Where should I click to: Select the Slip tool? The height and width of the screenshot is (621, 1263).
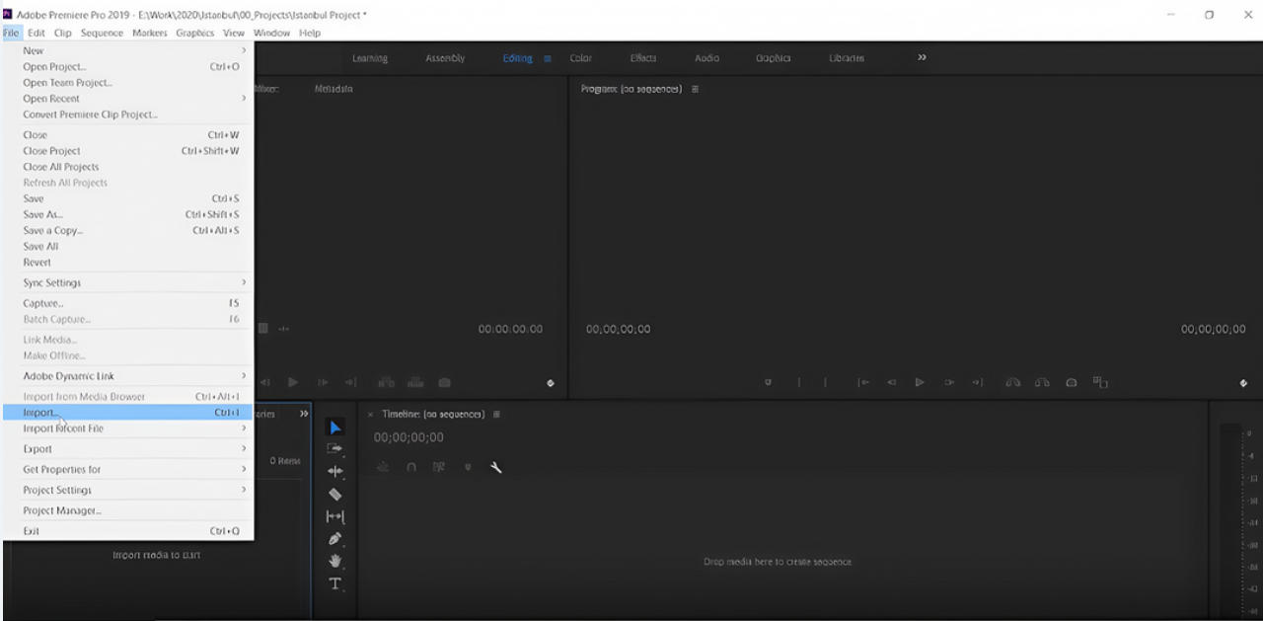[x=334, y=516]
